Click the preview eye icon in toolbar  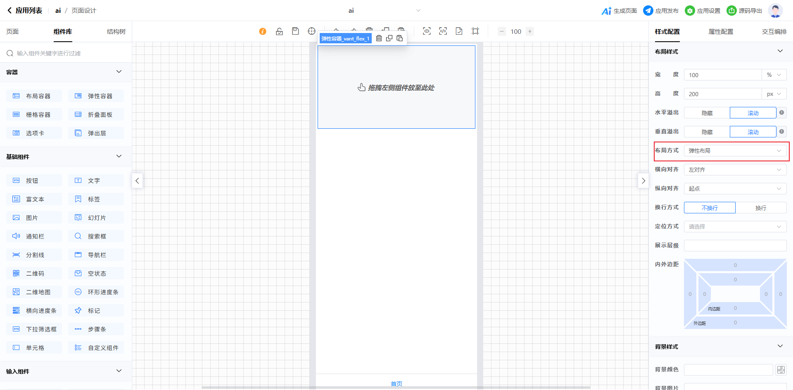click(427, 31)
